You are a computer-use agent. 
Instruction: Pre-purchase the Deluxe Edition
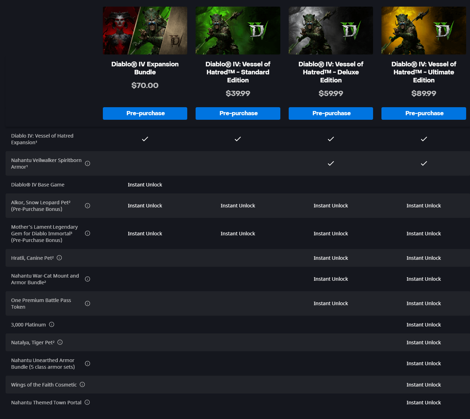[x=331, y=113]
